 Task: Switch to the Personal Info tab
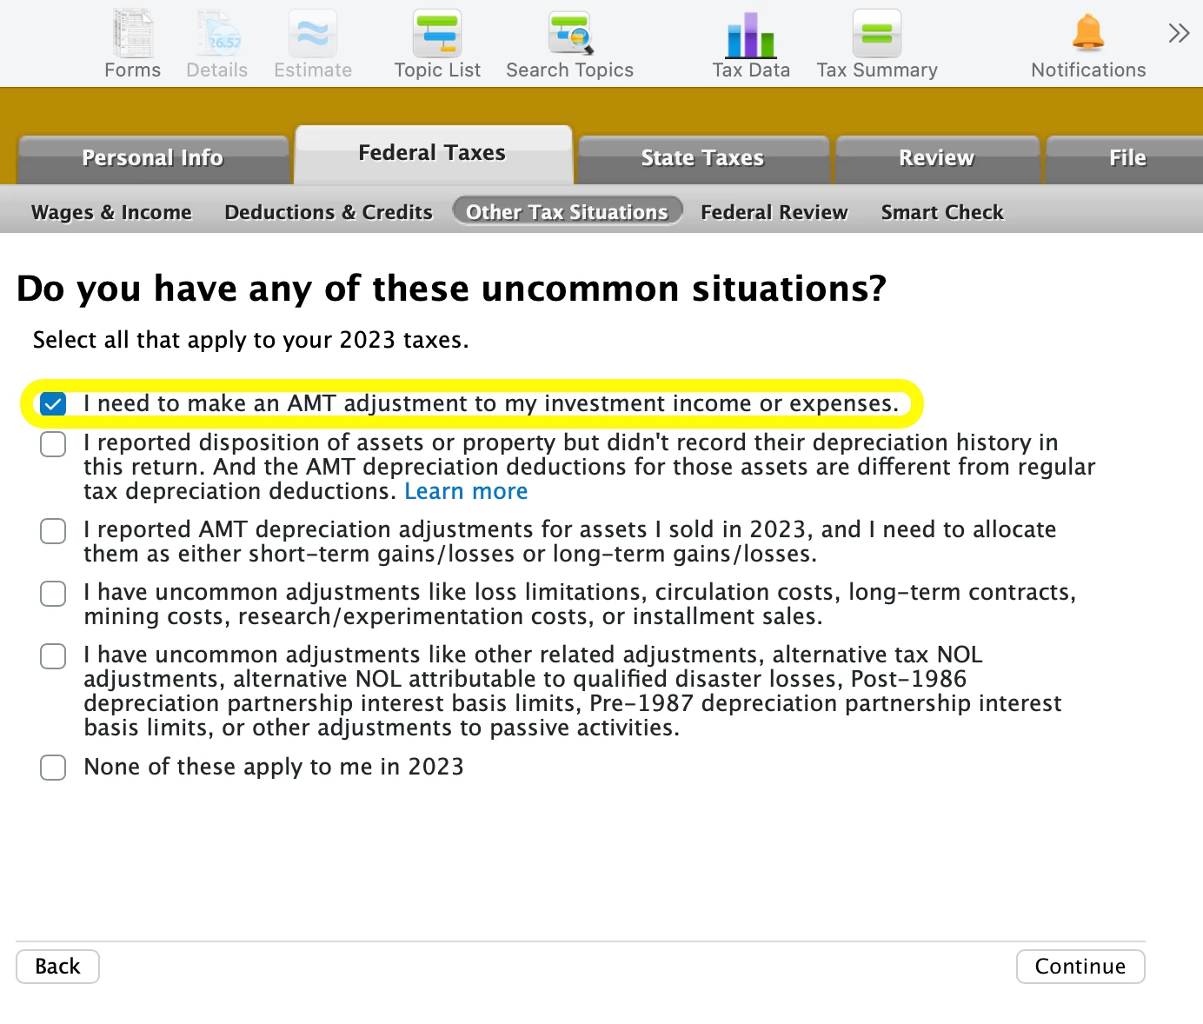[x=153, y=158]
